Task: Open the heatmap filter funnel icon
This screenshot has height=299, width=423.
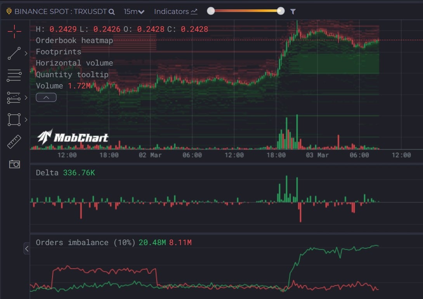Action: coord(293,12)
